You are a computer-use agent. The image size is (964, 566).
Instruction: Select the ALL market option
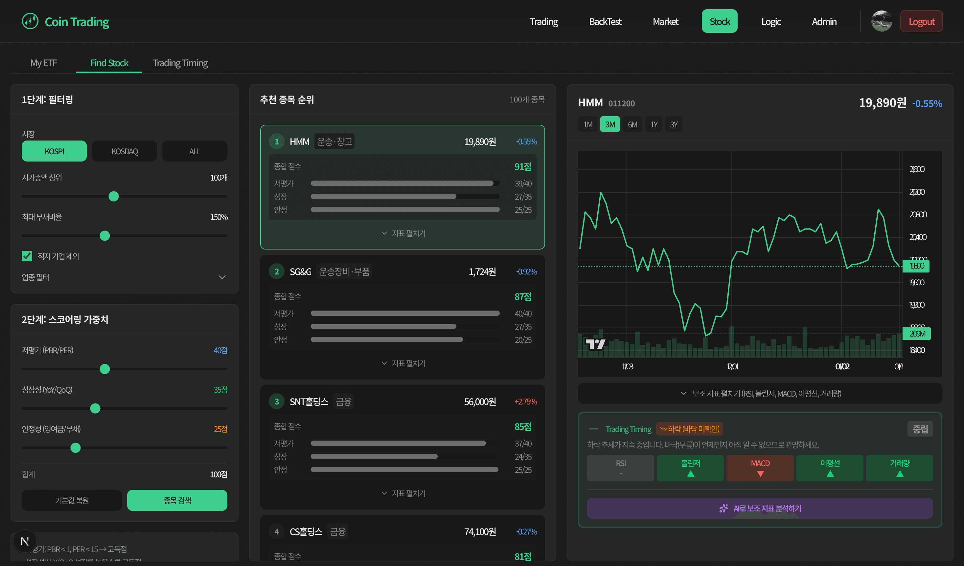(x=195, y=151)
